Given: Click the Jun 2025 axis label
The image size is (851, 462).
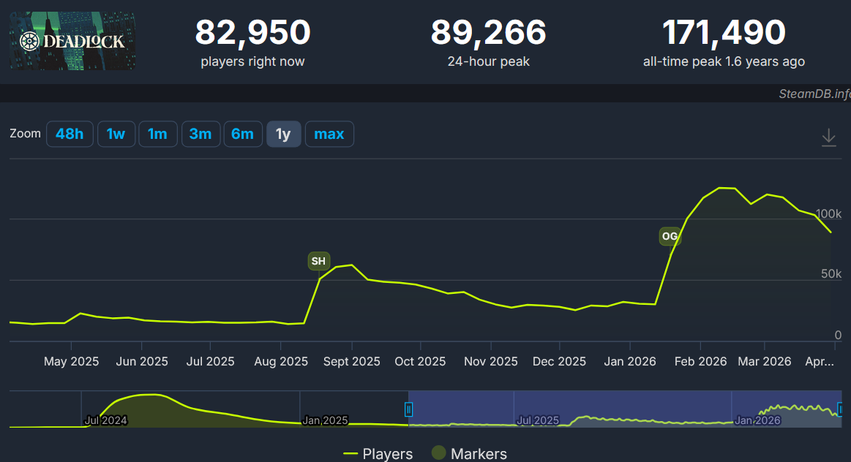Looking at the screenshot, I should click(142, 361).
